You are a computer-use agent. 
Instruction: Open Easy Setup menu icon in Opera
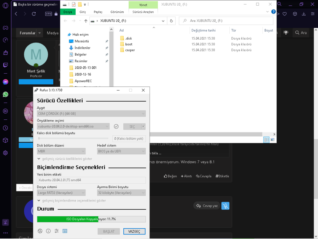[313, 14]
